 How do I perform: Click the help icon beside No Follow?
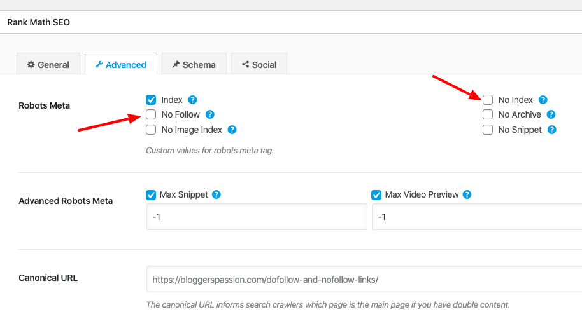coord(210,114)
